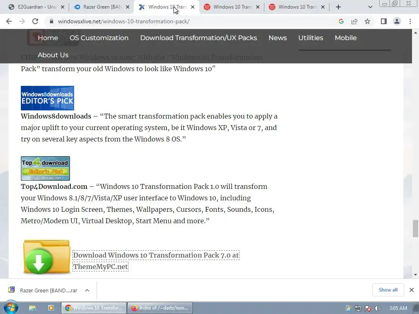Open the Utilities menu
The image size is (419, 314).
pyautogui.click(x=311, y=38)
